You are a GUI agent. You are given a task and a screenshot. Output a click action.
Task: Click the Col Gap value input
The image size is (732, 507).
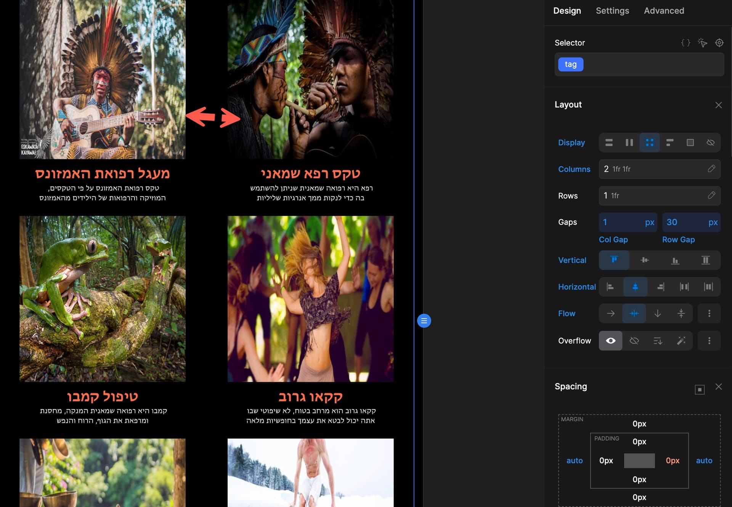coord(621,222)
